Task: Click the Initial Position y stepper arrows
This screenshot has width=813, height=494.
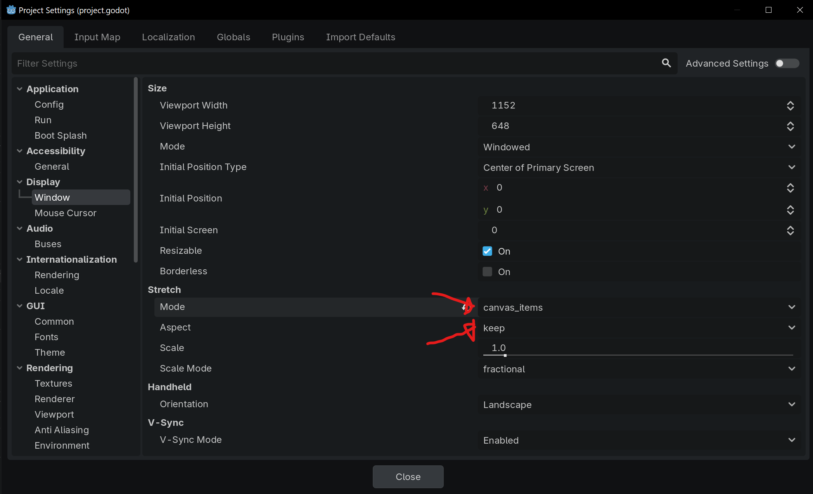Action: [x=790, y=210]
